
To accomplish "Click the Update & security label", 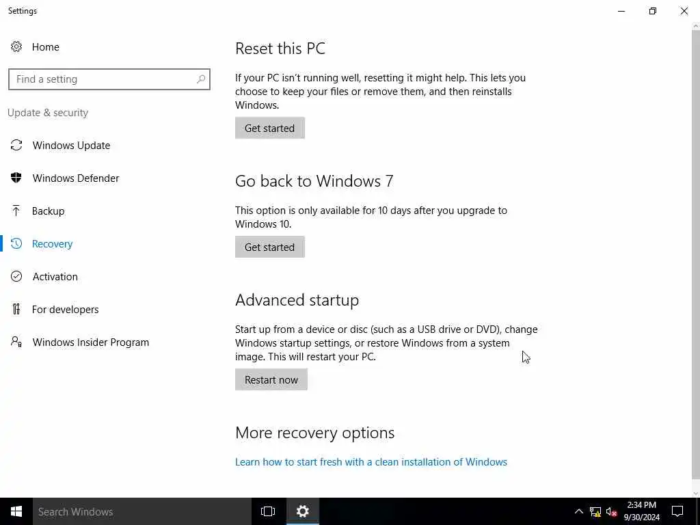I will [48, 113].
